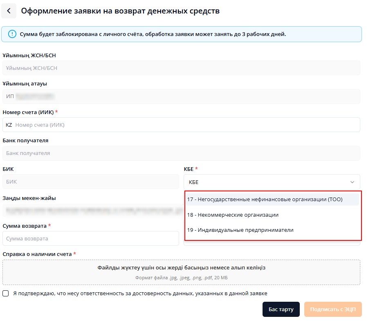The height and width of the screenshot is (323, 375).
Task: Select option 18 - Некоммерческие организации
Action: tap(273, 215)
